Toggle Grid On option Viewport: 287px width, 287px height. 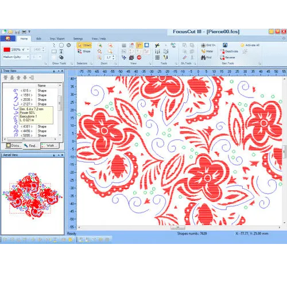pos(208,45)
